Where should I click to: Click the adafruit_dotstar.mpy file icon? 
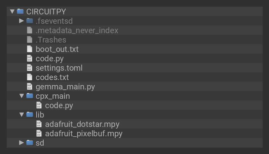coord(39,124)
